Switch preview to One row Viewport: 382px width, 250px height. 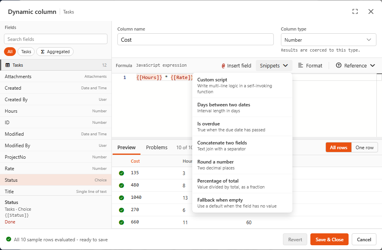pyautogui.click(x=364, y=148)
